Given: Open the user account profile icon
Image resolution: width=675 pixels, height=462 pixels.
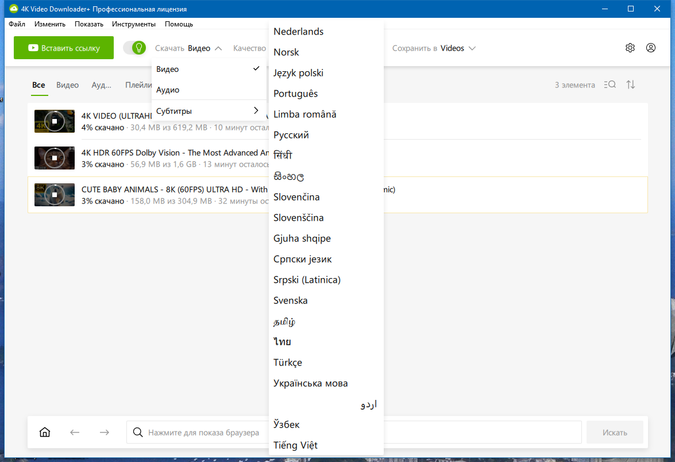Looking at the screenshot, I should pyautogui.click(x=651, y=48).
